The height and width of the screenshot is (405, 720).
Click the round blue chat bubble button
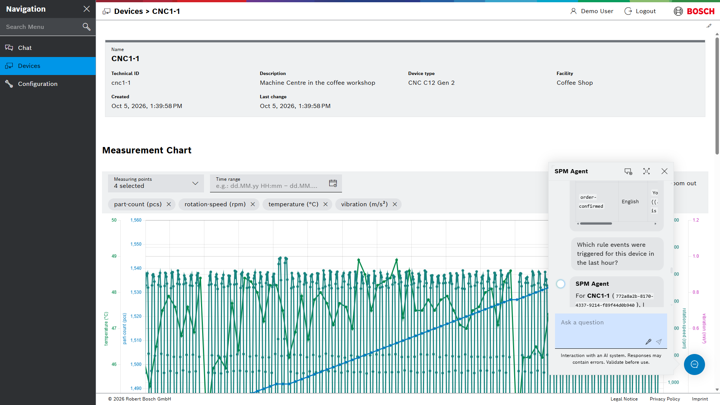tap(694, 364)
